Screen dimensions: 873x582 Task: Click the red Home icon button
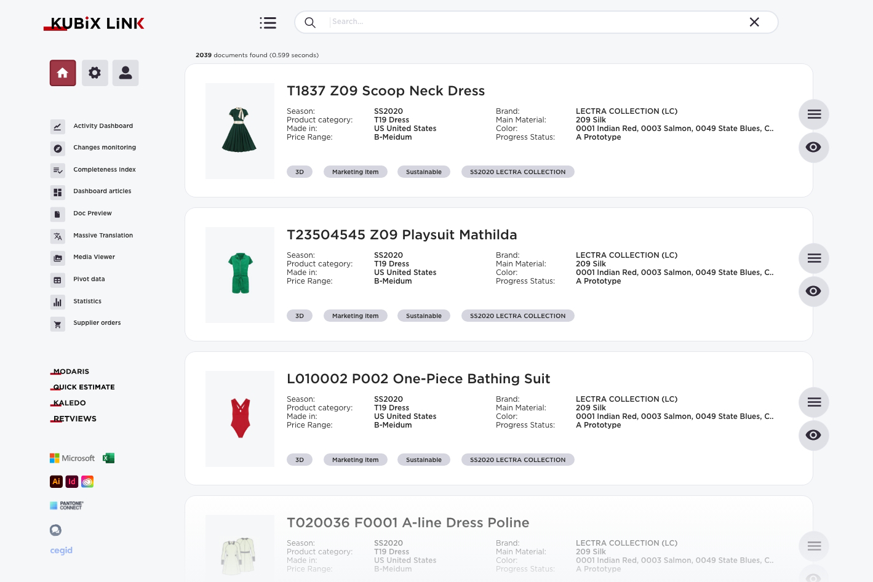[63, 73]
